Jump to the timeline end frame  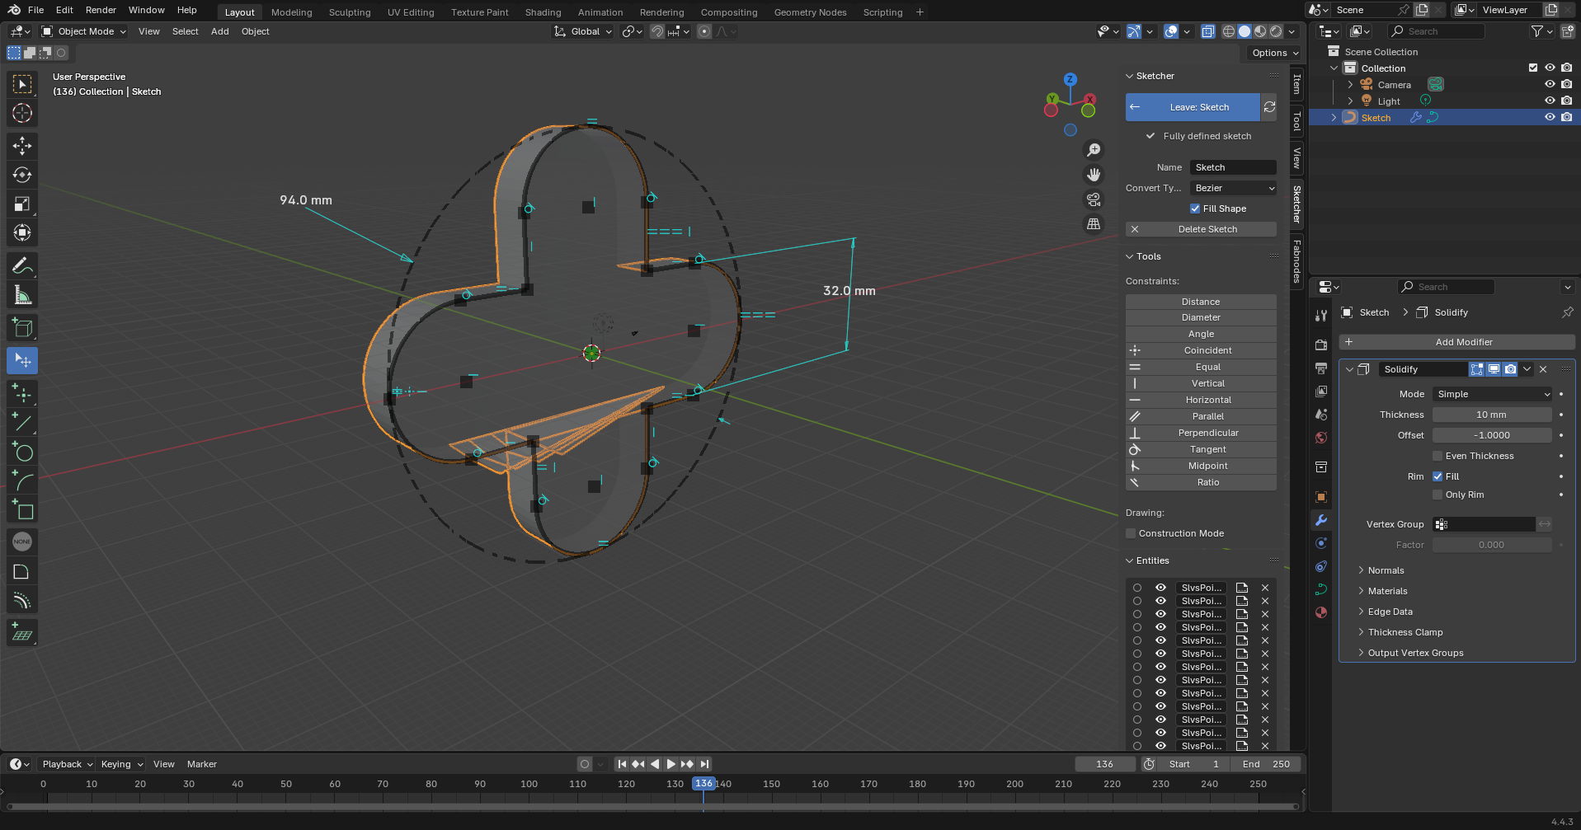[705, 764]
